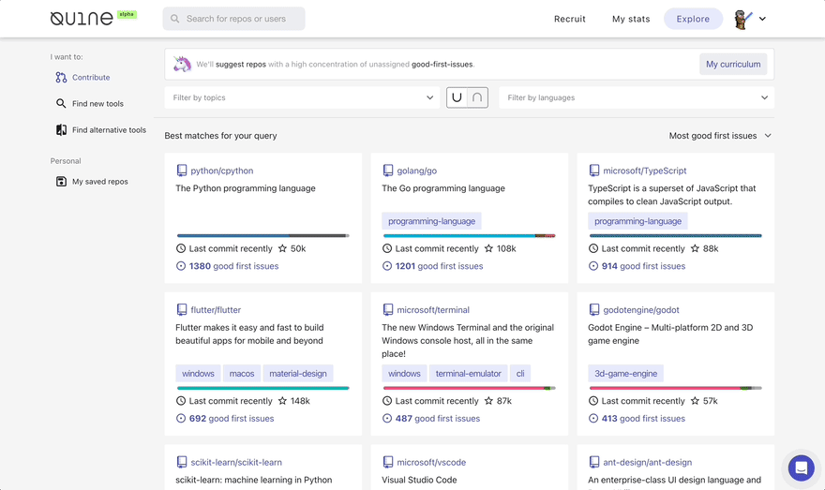Click the Search for repos or users field
Viewport: 825px width, 490px height.
(x=233, y=19)
